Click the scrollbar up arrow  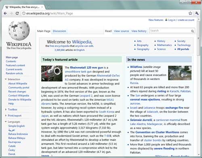tap(199, 19)
